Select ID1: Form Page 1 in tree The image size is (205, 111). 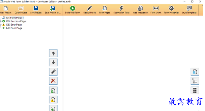pos(14,18)
